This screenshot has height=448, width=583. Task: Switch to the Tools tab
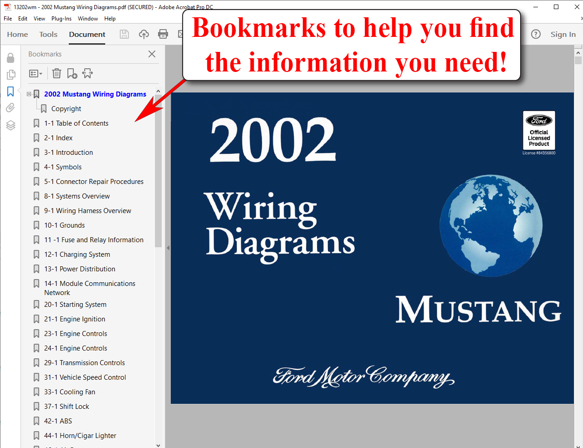tap(48, 34)
